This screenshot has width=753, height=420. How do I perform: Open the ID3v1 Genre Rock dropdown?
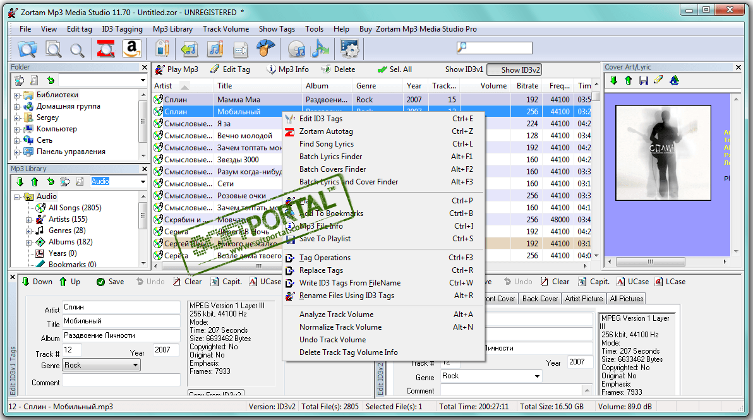pyautogui.click(x=135, y=365)
